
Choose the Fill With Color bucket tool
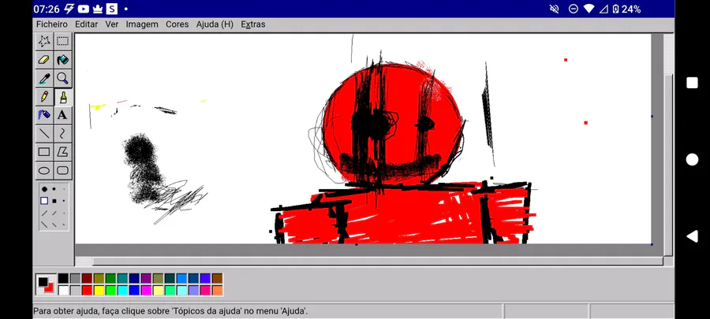(x=62, y=60)
